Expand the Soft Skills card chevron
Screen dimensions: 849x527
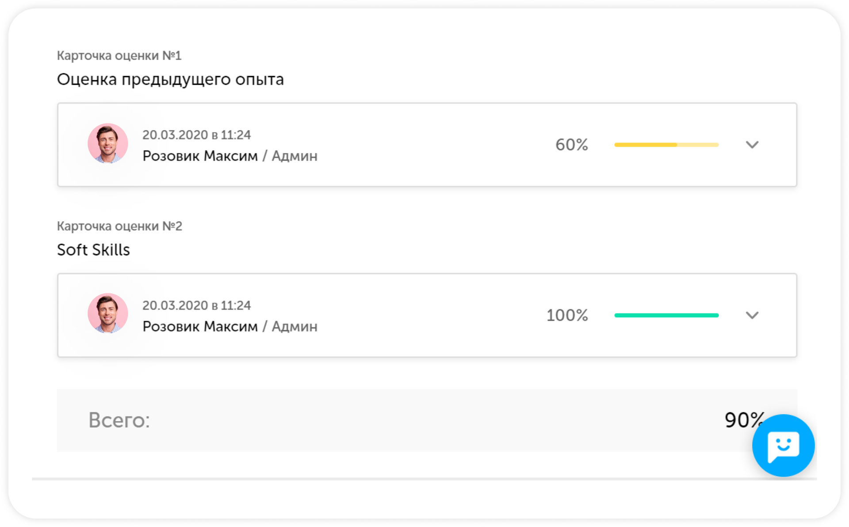[752, 315]
